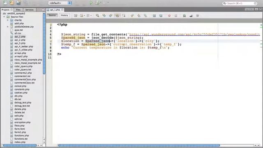Click the New File toolbar icon
The width and height of the screenshot is (263, 148).
tap(5, 2)
